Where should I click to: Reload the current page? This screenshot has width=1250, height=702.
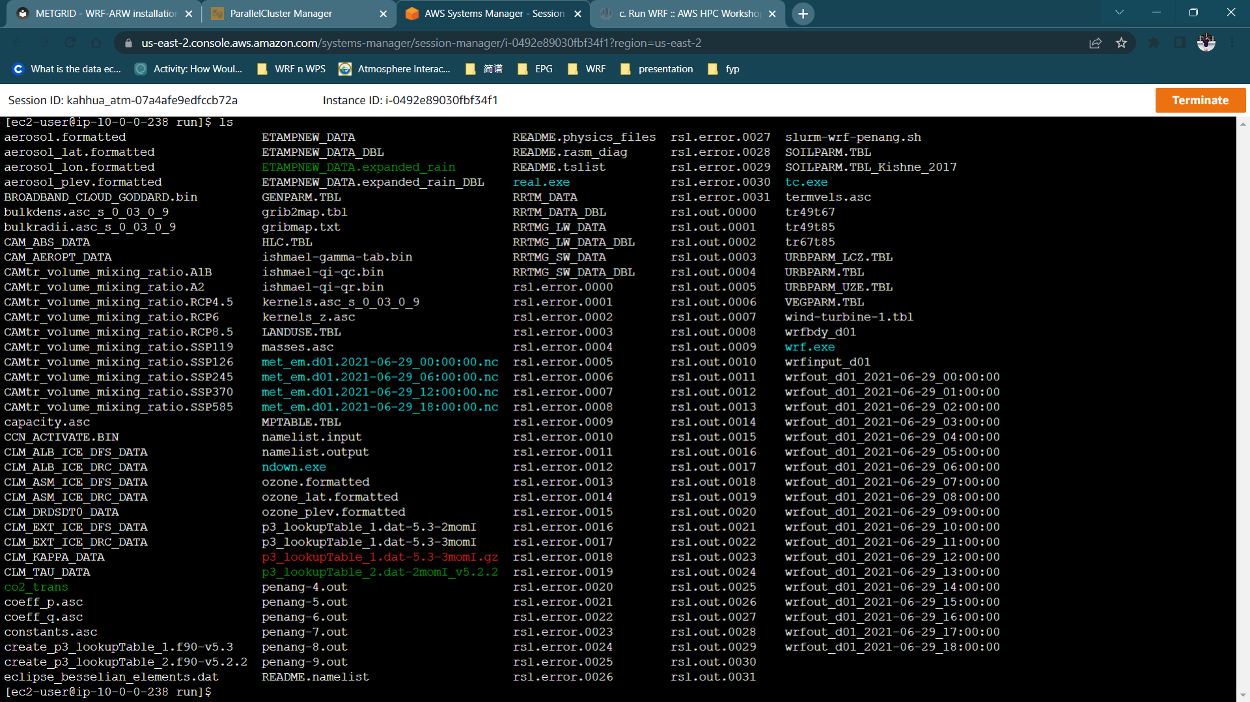(70, 43)
